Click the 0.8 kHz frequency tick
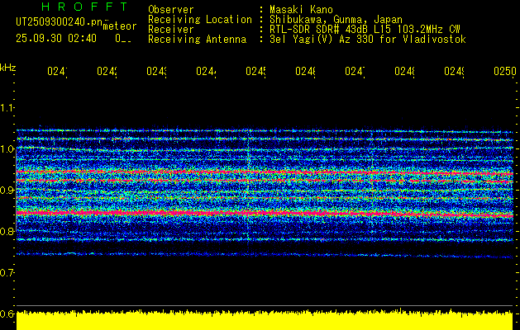 click(8, 232)
